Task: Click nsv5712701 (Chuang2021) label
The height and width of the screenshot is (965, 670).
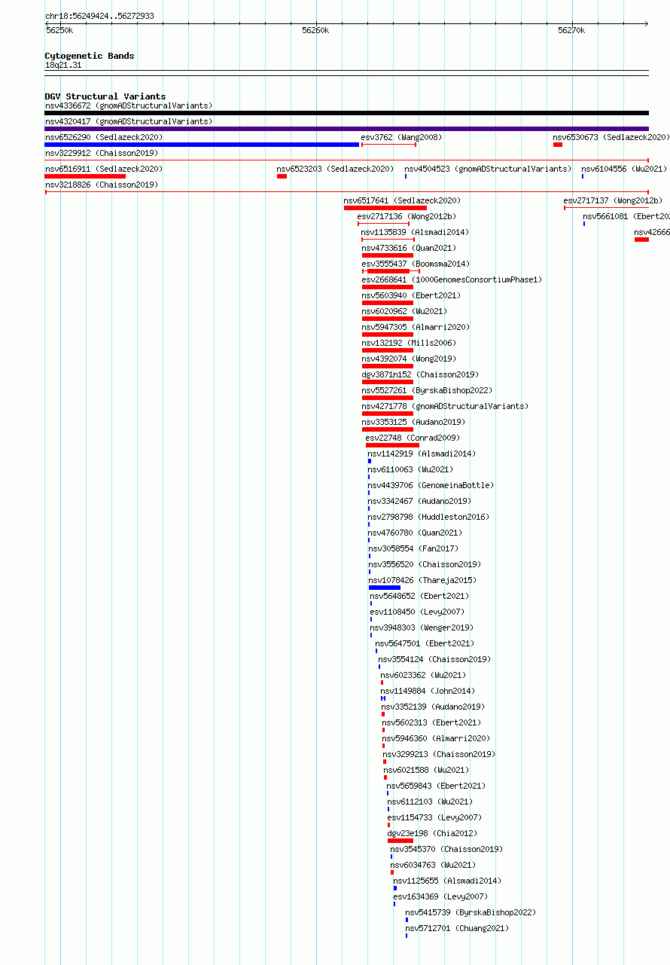Action: (x=458, y=928)
